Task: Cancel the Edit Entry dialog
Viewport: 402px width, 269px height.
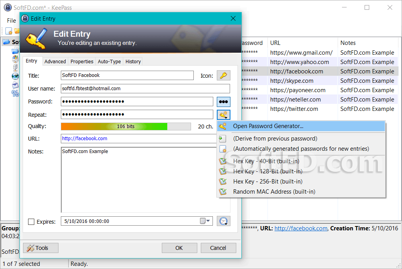Action: tap(218, 248)
